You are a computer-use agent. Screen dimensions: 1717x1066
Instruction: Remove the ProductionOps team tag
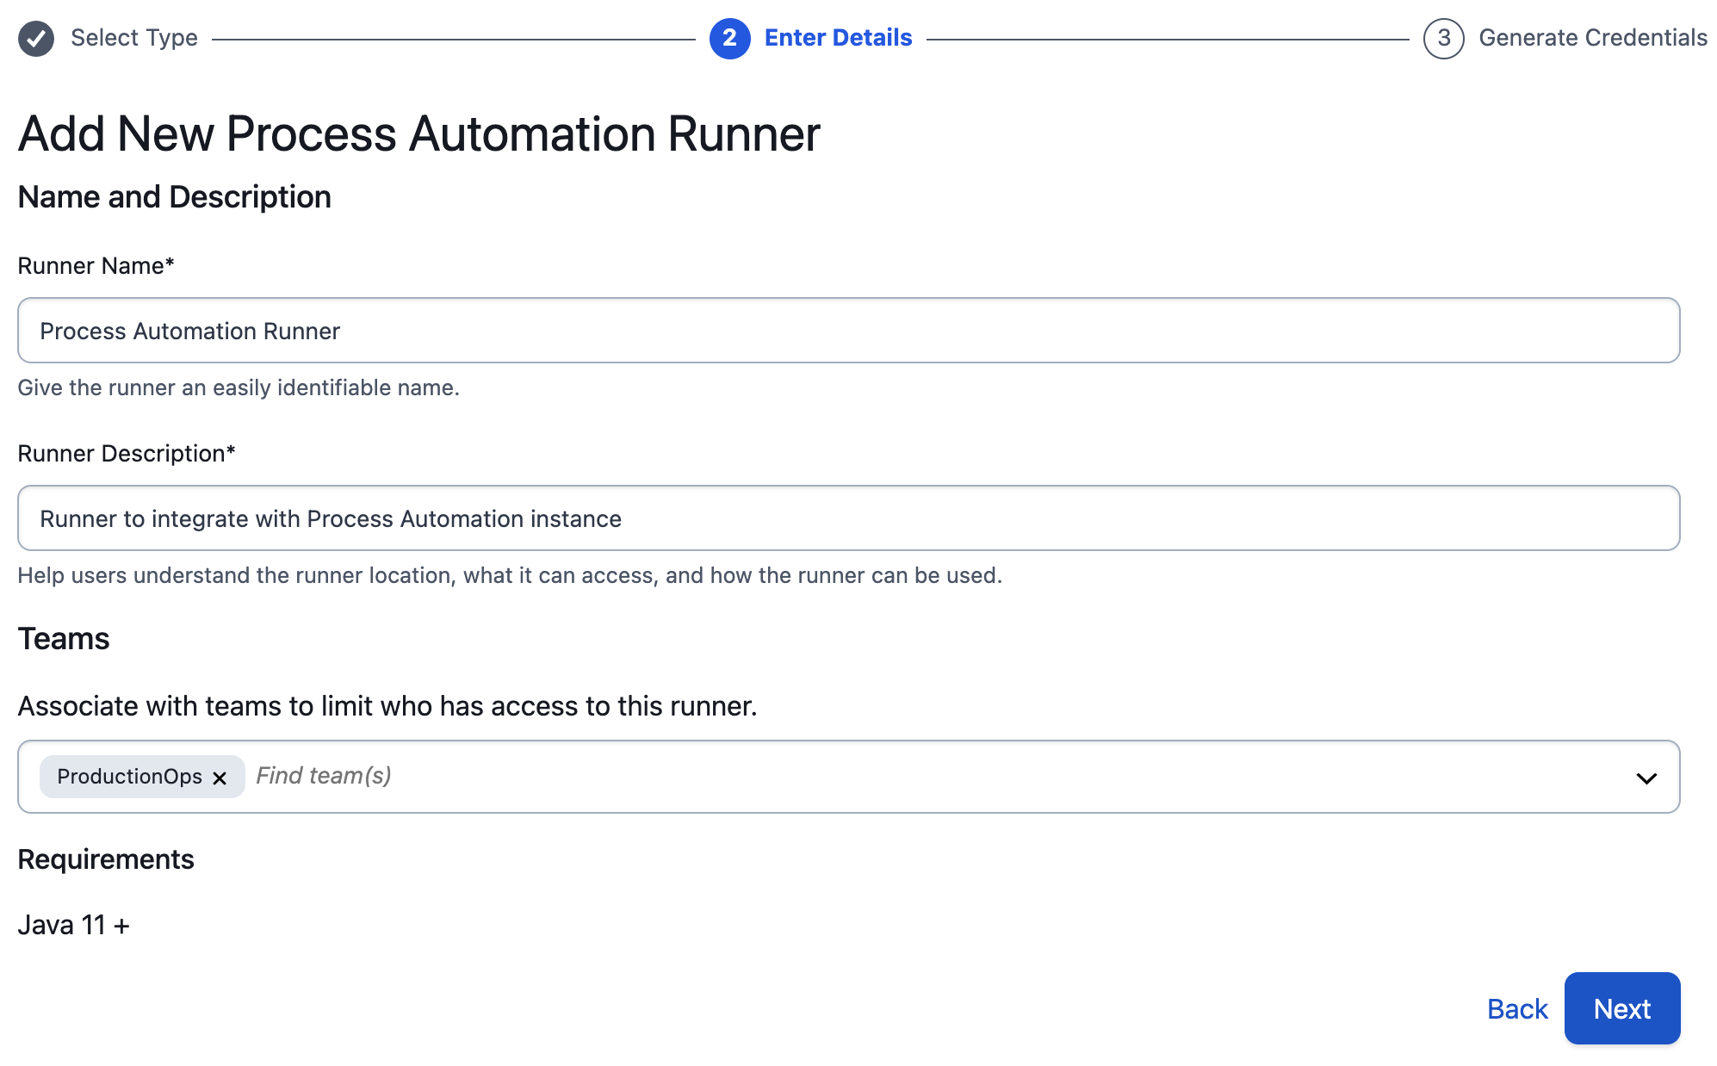pos(220,778)
